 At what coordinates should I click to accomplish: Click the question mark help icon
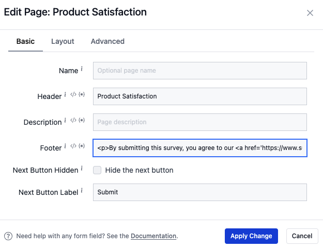pos(8,236)
